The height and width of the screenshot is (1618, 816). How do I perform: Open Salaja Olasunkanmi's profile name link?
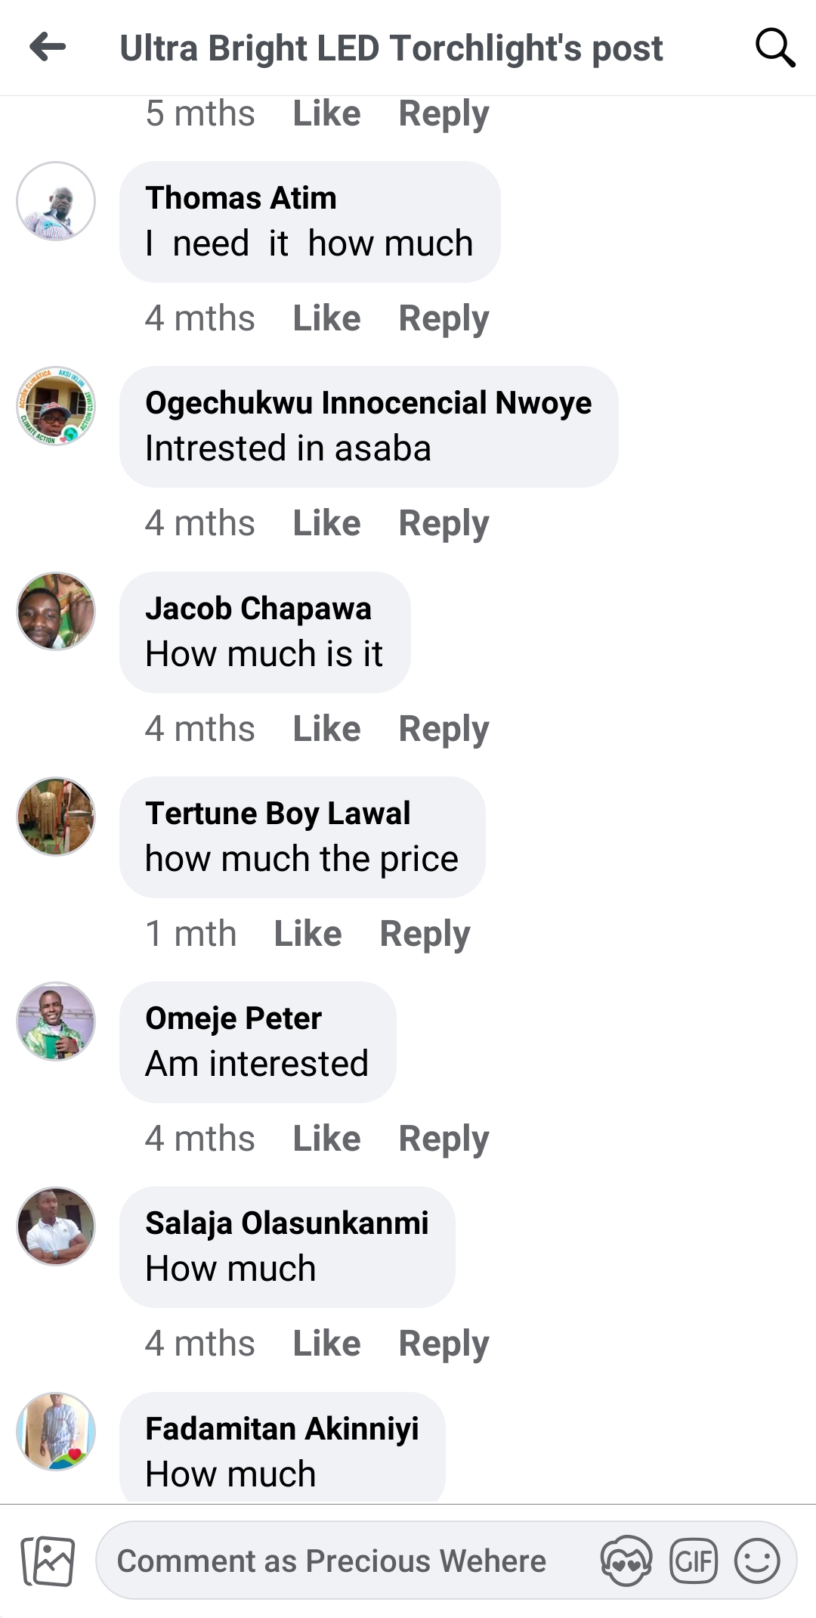pyautogui.click(x=286, y=1223)
